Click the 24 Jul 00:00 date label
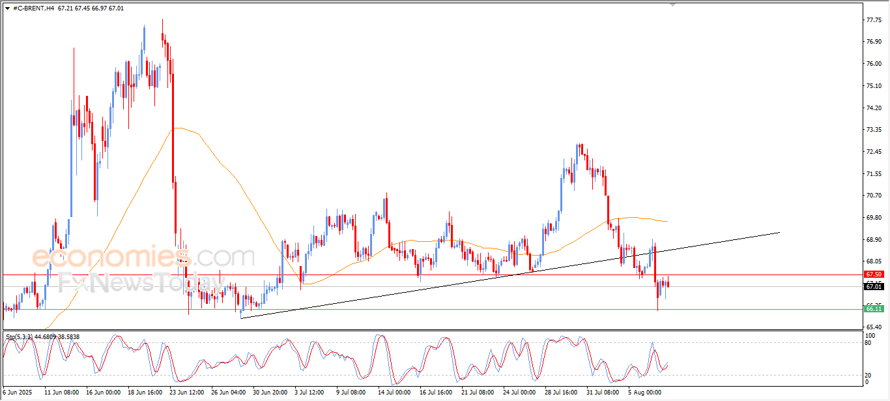This screenshot has height=401, width=890. click(520, 393)
